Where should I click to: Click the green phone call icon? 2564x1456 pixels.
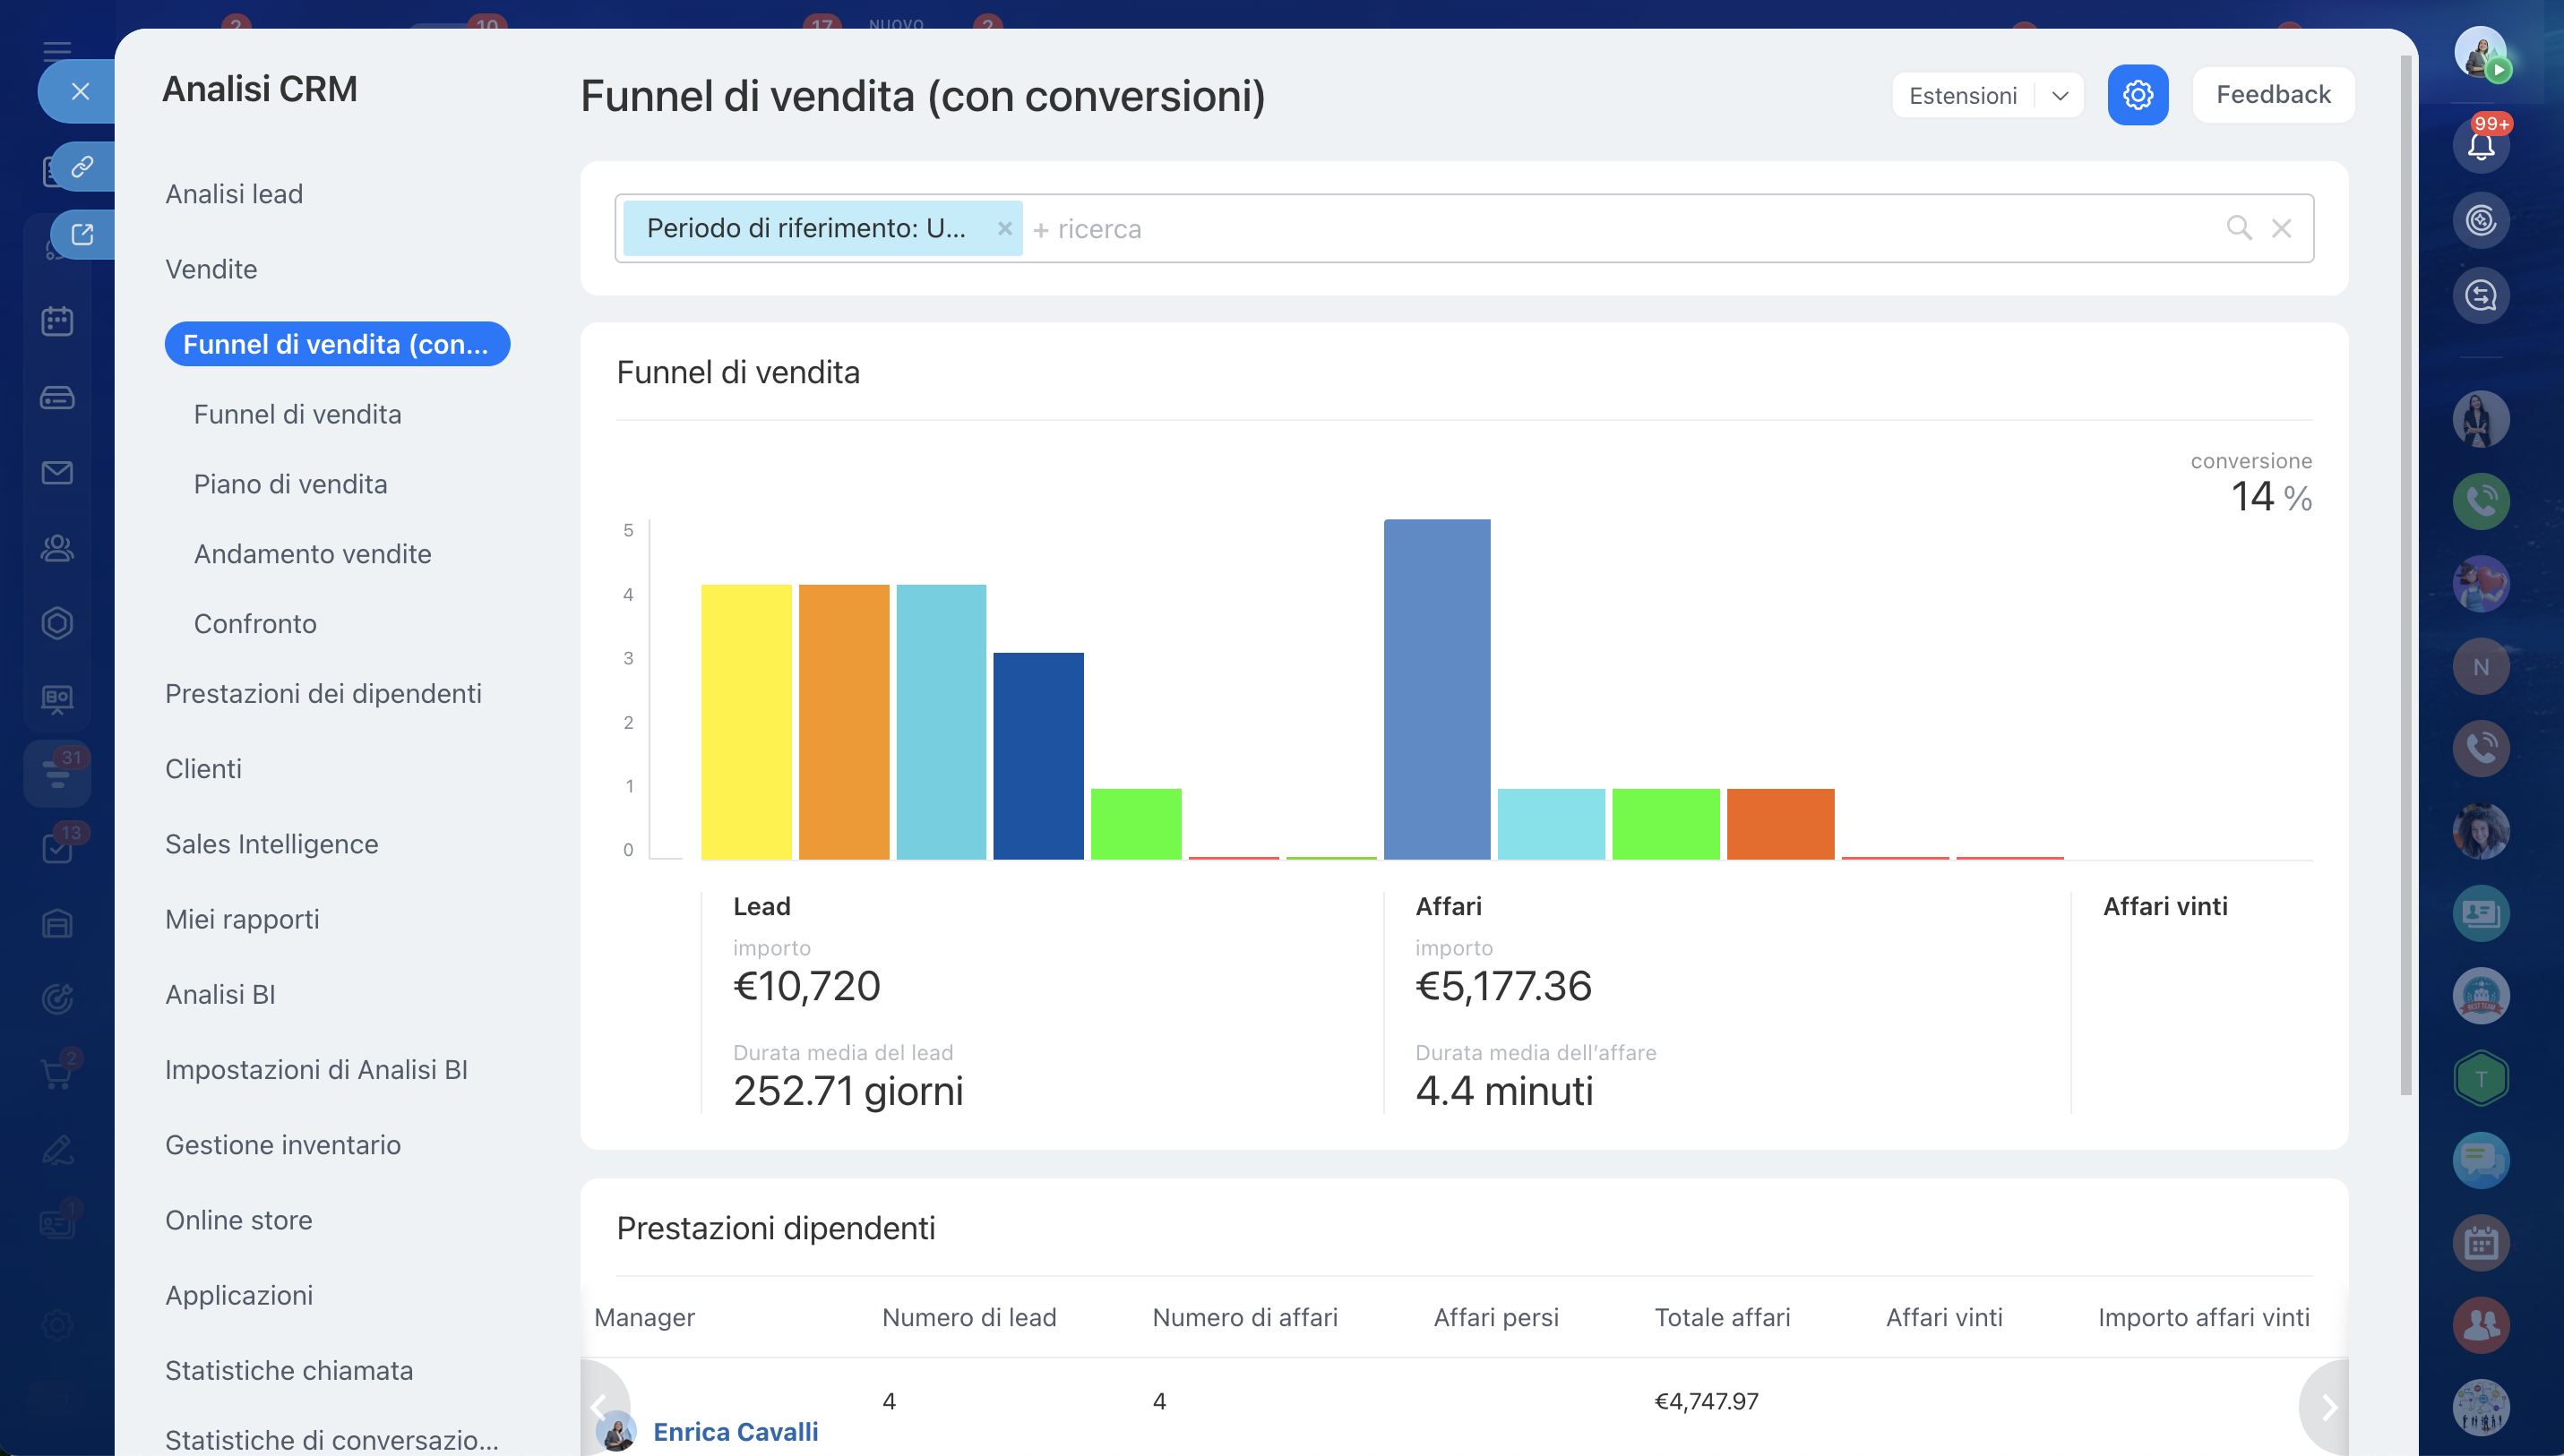click(x=2480, y=501)
